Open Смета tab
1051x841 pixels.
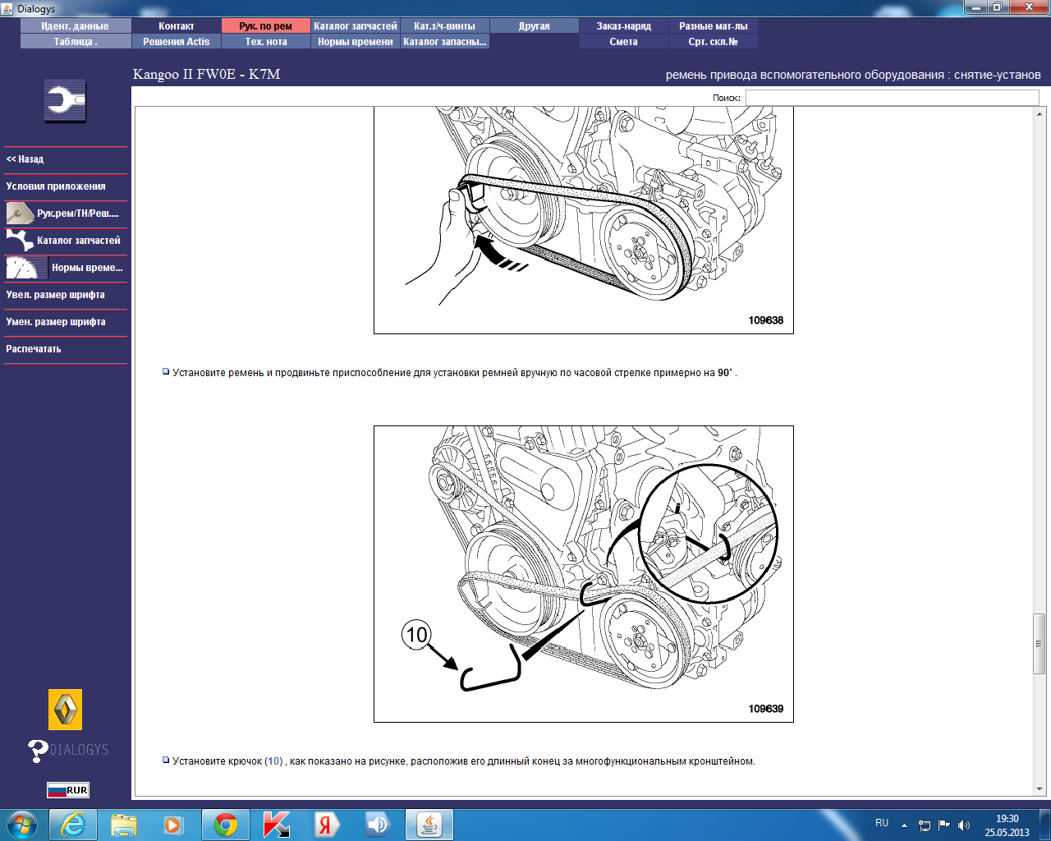[x=624, y=42]
